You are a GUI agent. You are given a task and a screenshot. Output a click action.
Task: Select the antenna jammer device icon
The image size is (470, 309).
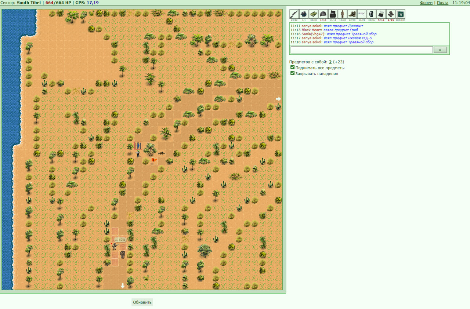coord(381,14)
